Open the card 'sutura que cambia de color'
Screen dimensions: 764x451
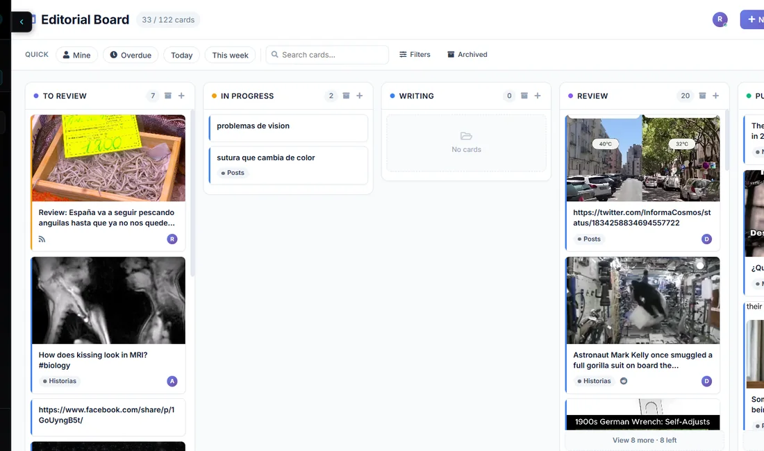pyautogui.click(x=288, y=165)
